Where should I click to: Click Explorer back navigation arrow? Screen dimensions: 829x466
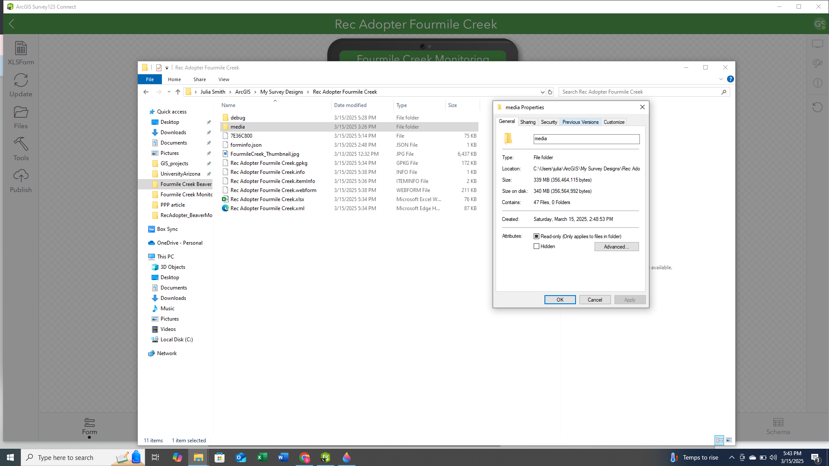tap(146, 92)
